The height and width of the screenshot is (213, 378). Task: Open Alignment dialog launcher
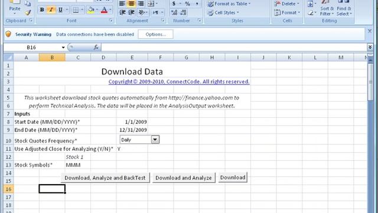coord(163,21)
